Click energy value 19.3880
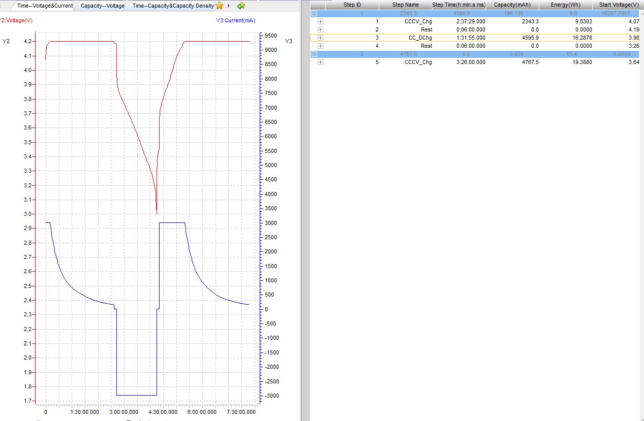Screen dimensions: 644x421 click(581, 62)
